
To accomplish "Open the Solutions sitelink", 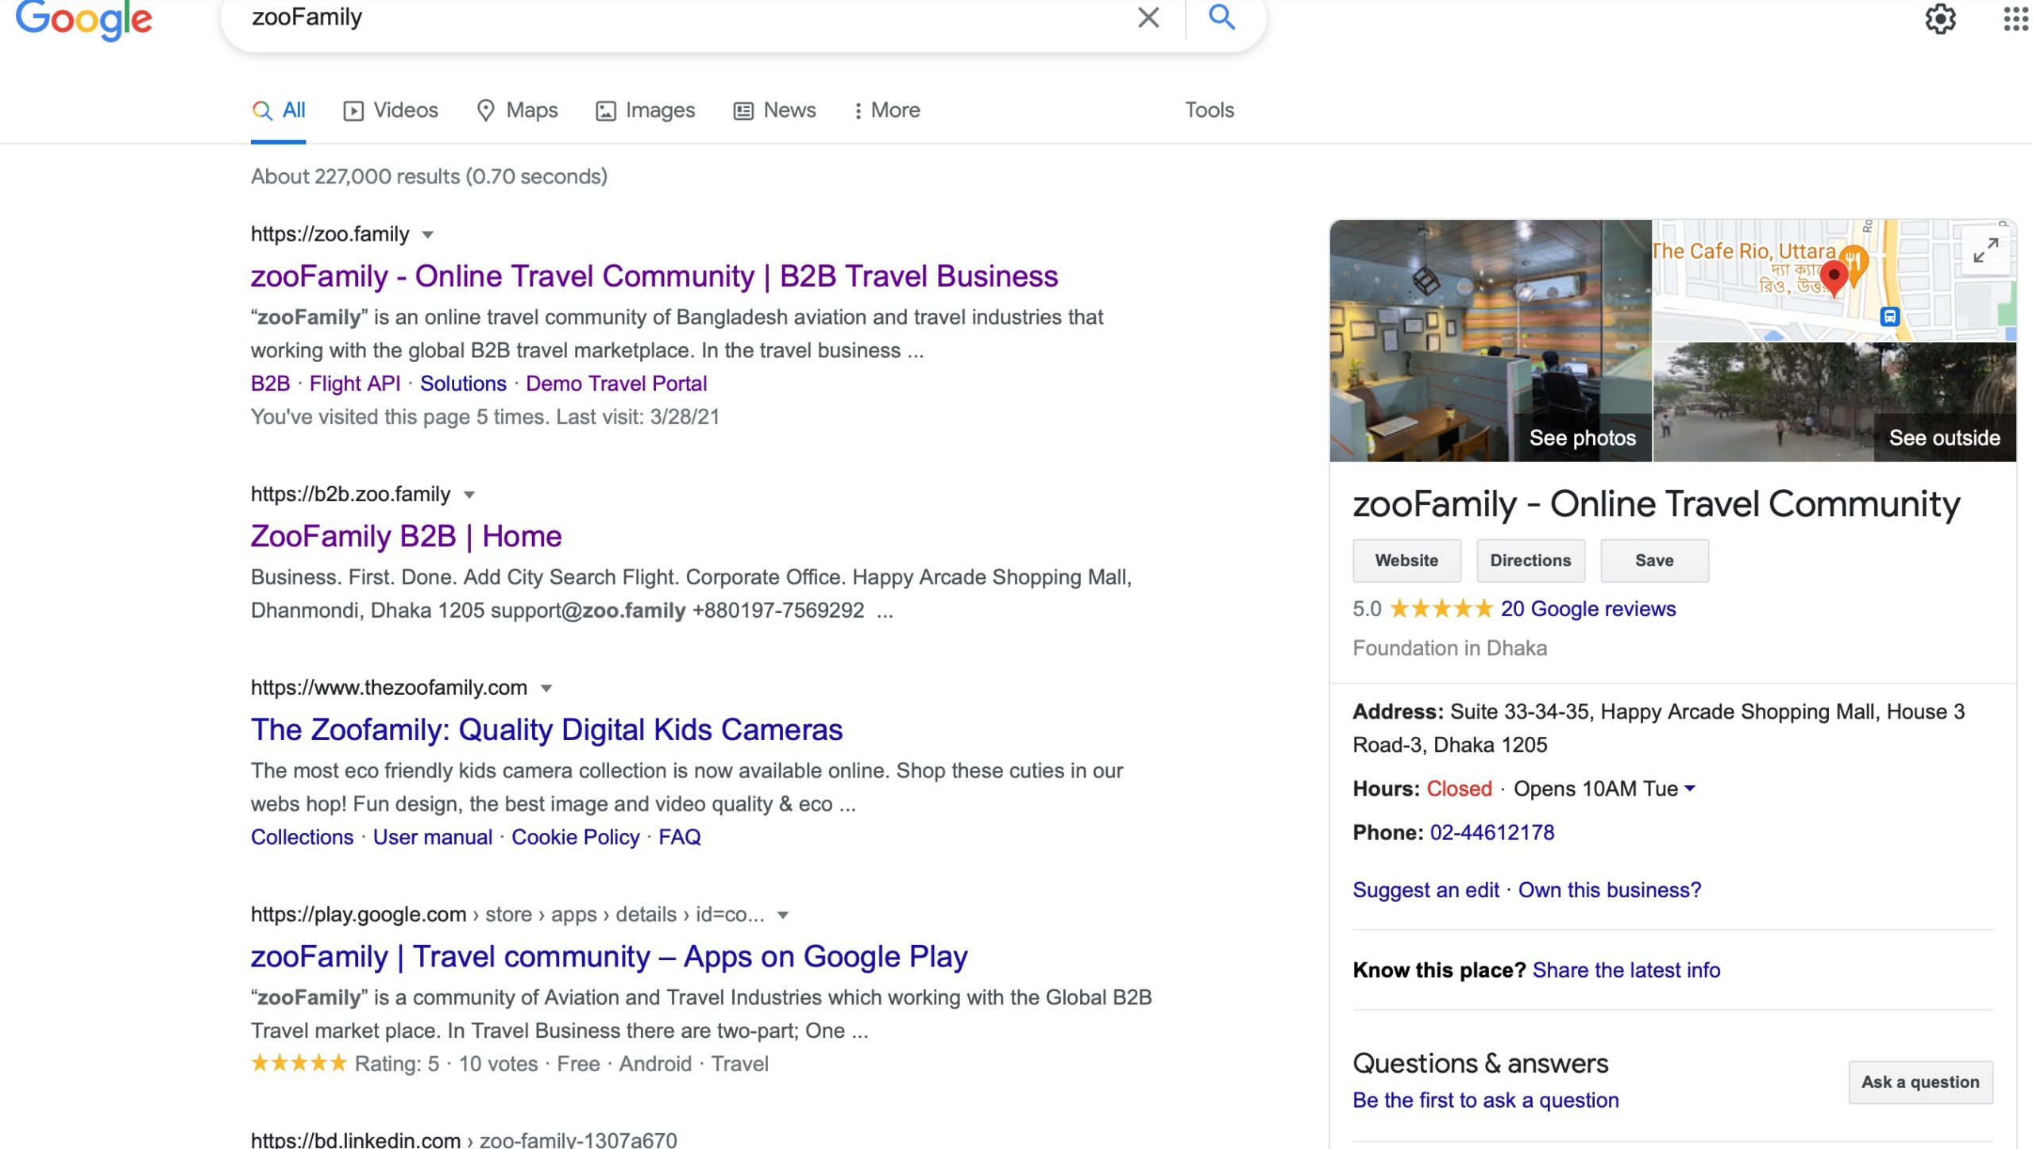I will coord(463,384).
